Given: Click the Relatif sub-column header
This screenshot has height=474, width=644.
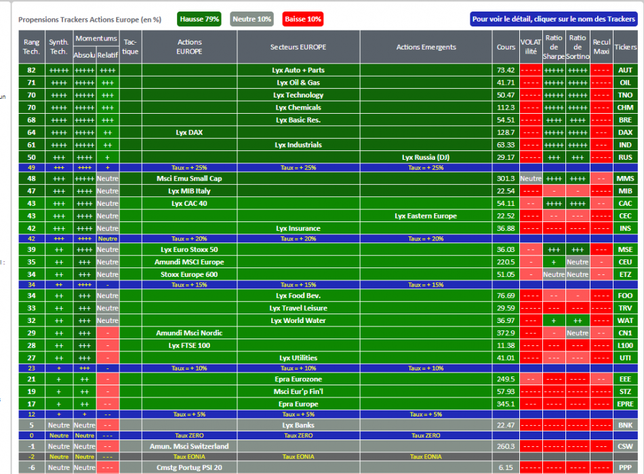Looking at the screenshot, I should click(x=108, y=55).
